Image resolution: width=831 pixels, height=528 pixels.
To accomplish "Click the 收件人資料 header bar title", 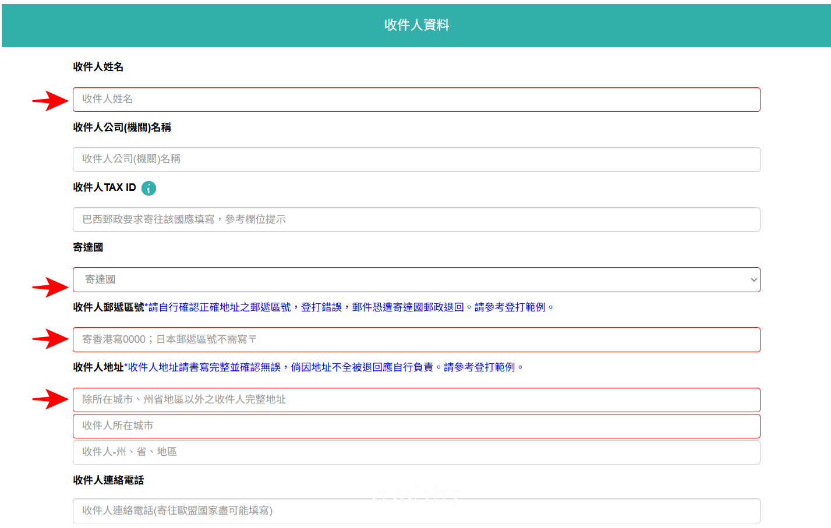I will 416,25.
